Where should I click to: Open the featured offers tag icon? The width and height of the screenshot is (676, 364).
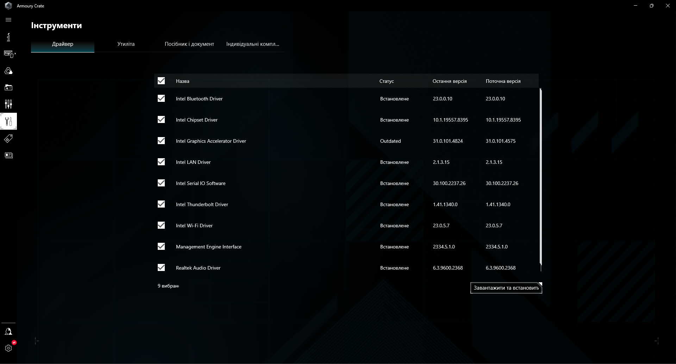8,138
